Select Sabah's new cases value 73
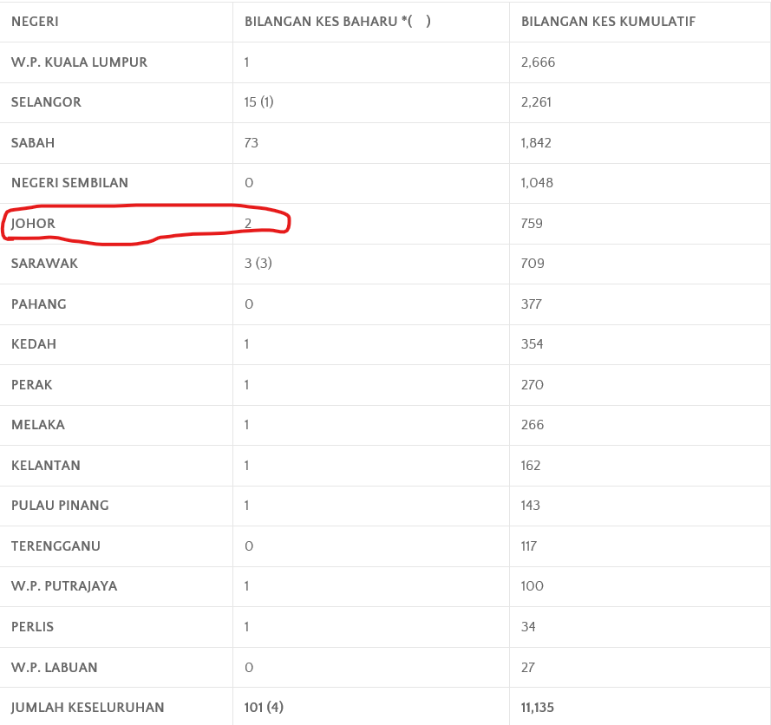 coord(252,143)
